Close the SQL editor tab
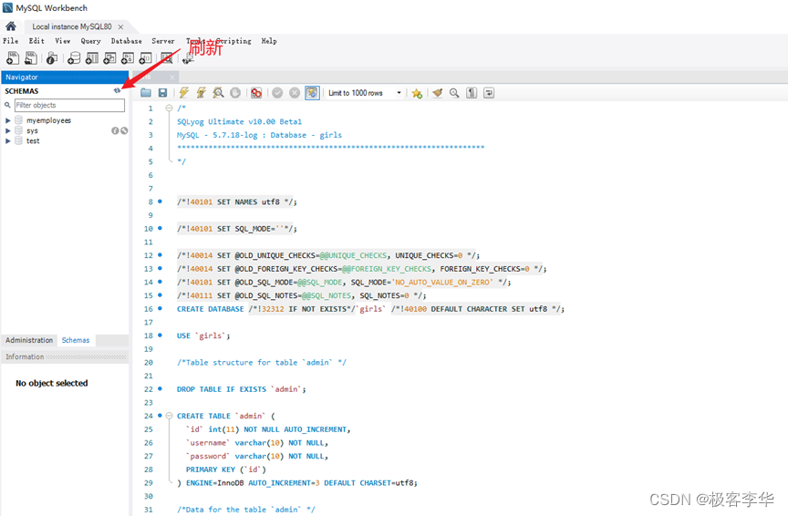 (172, 77)
